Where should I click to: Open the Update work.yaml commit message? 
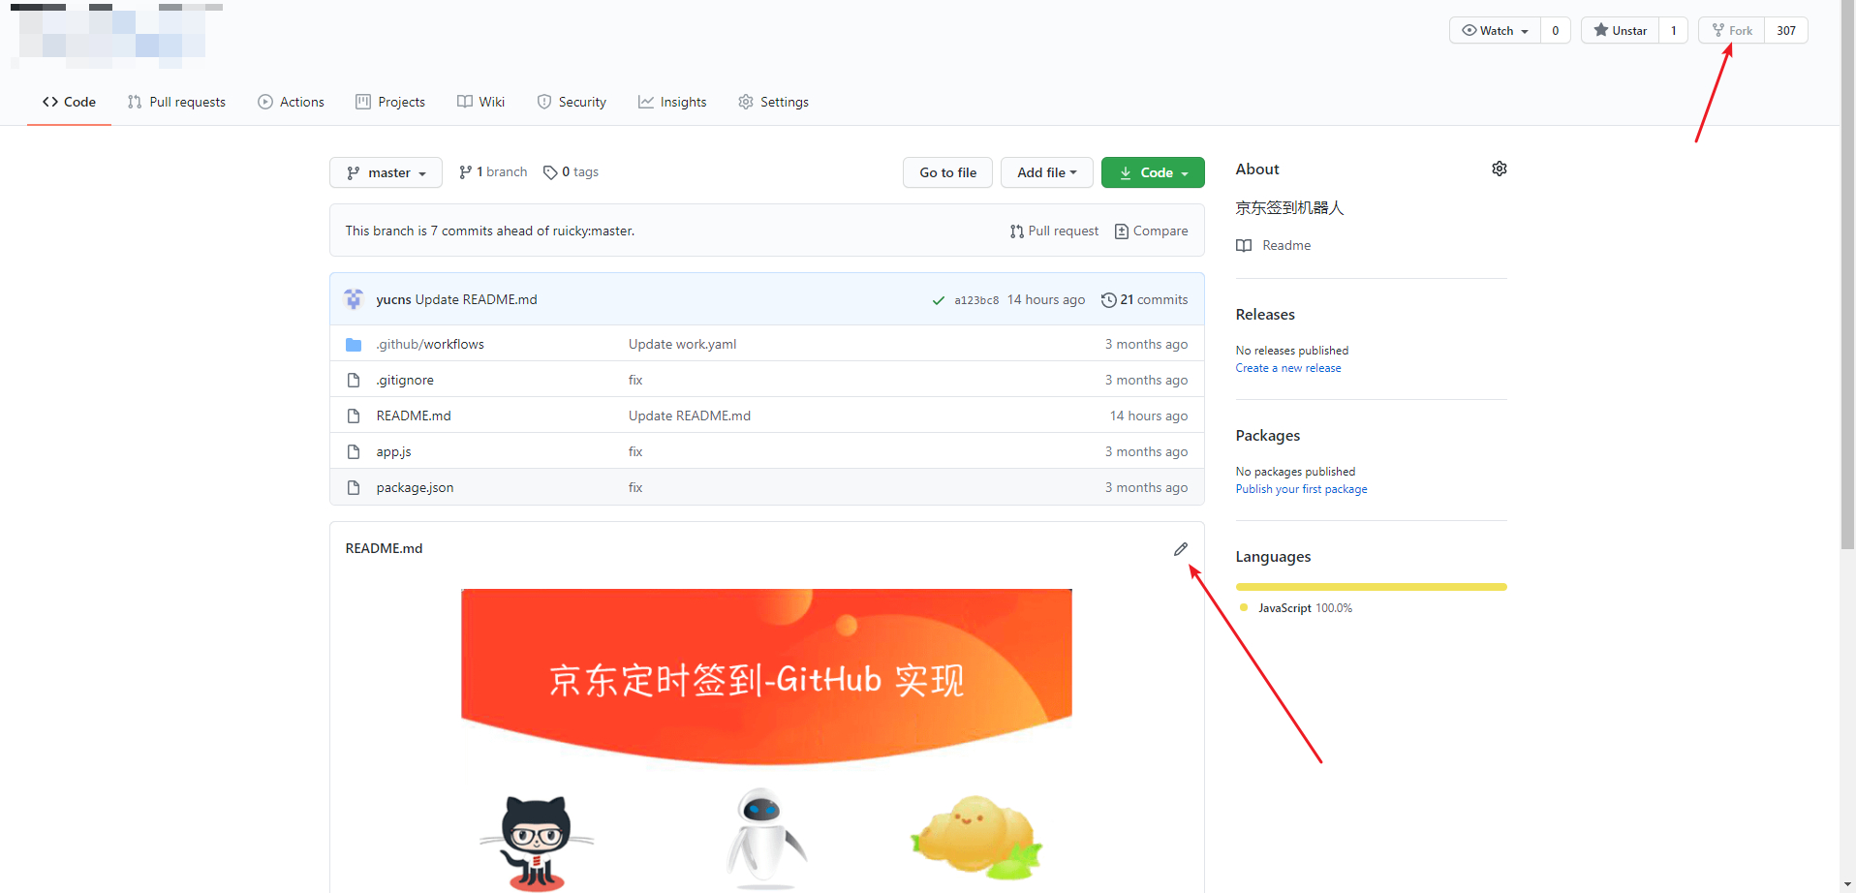[682, 344]
